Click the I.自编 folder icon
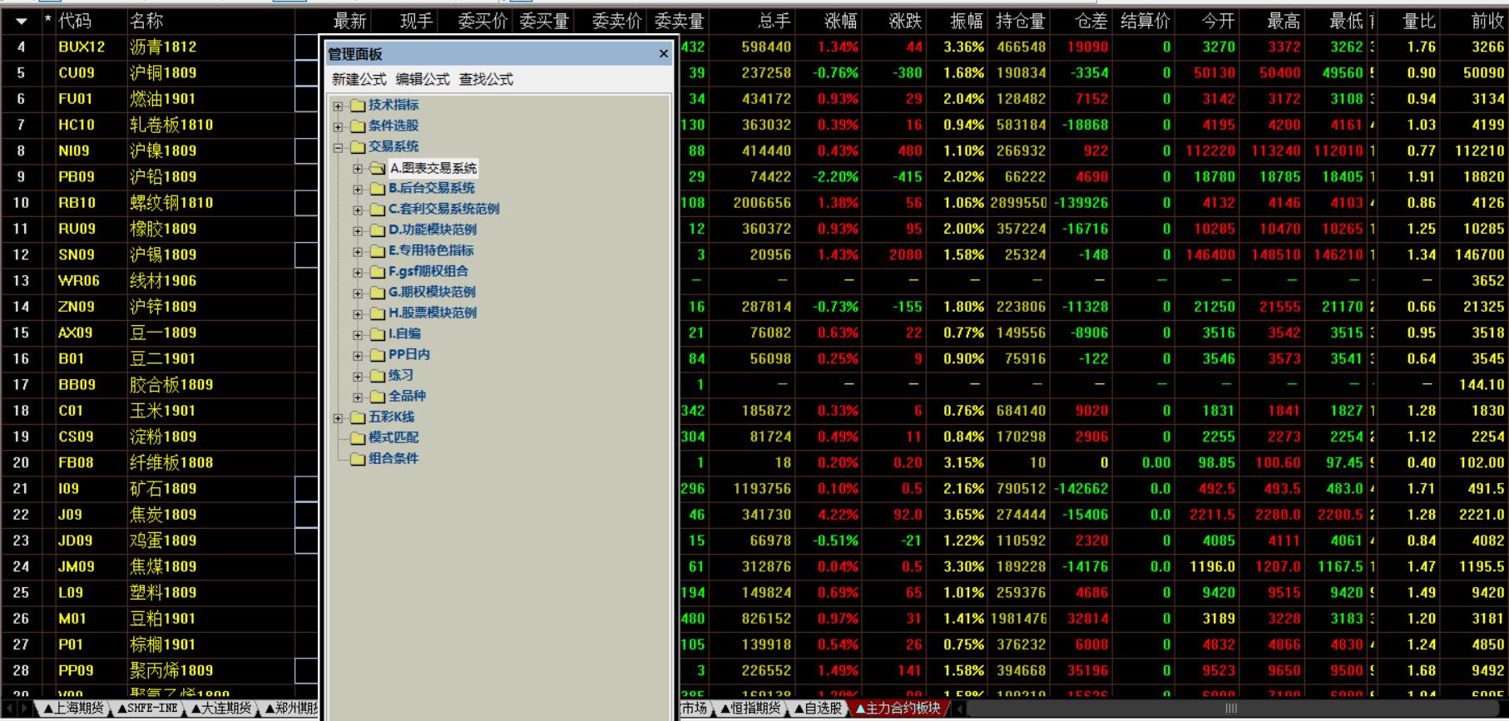 [378, 334]
